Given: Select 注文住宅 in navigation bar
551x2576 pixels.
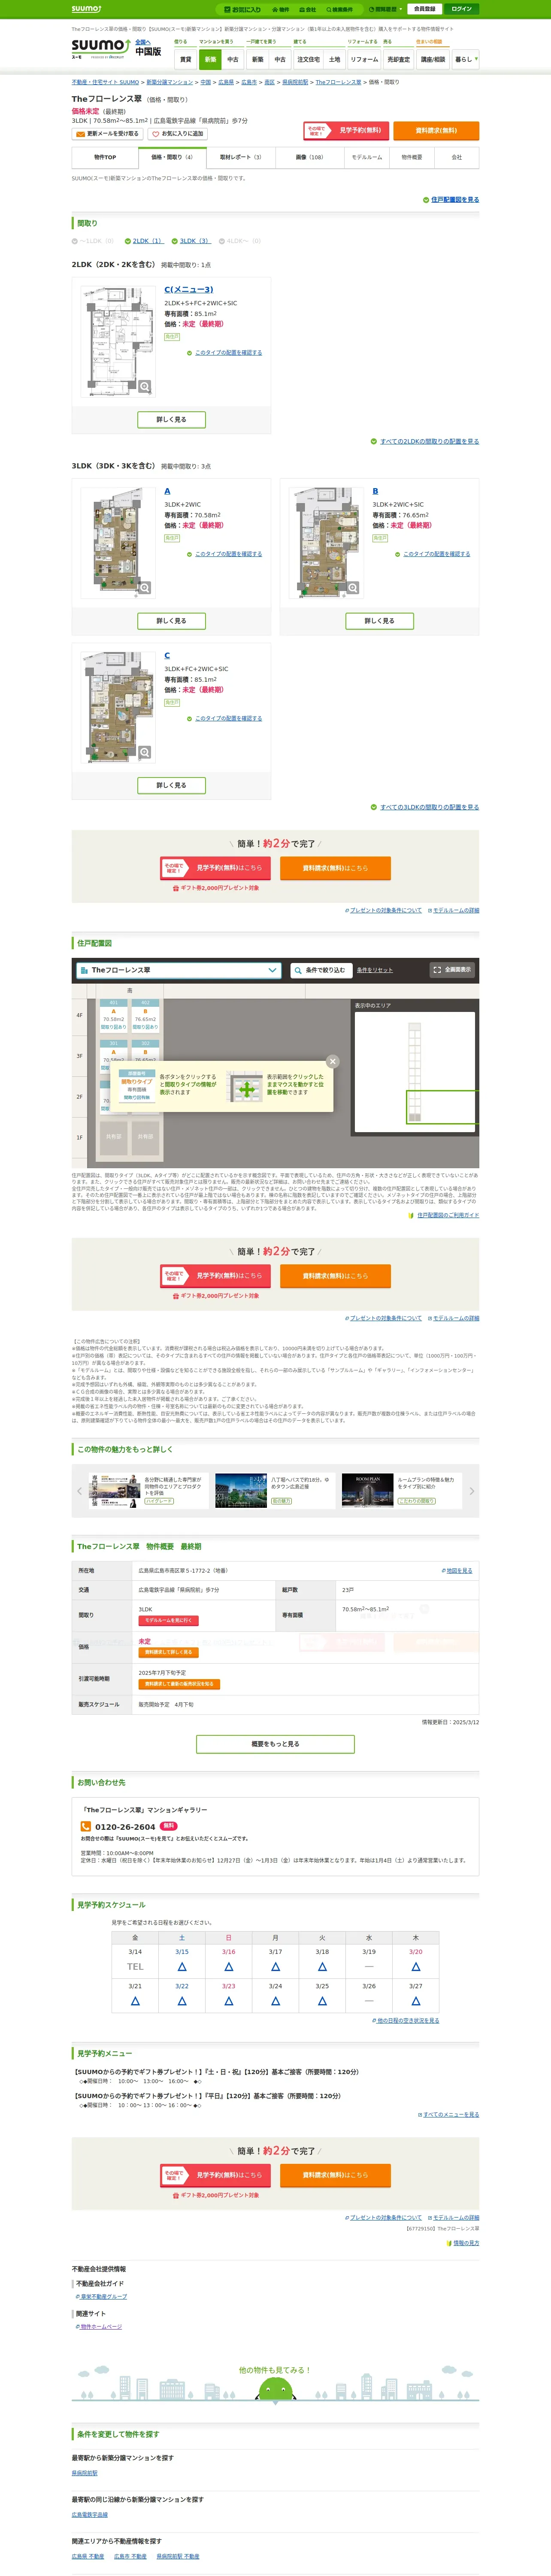Looking at the screenshot, I should tap(308, 60).
